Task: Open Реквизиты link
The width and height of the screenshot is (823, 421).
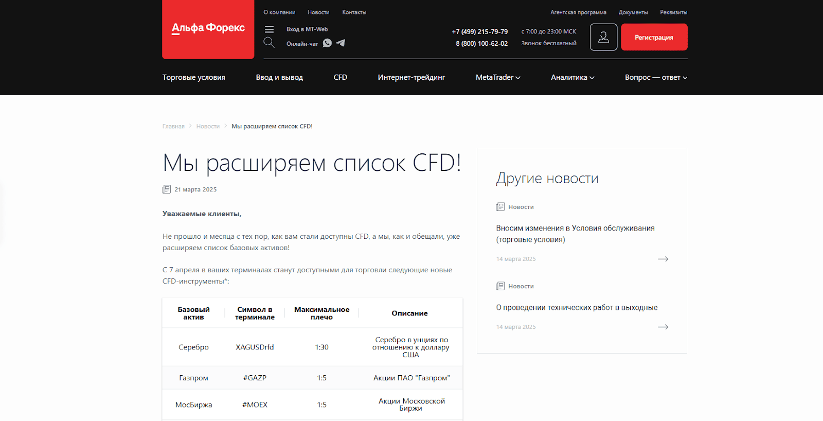Action: point(674,12)
